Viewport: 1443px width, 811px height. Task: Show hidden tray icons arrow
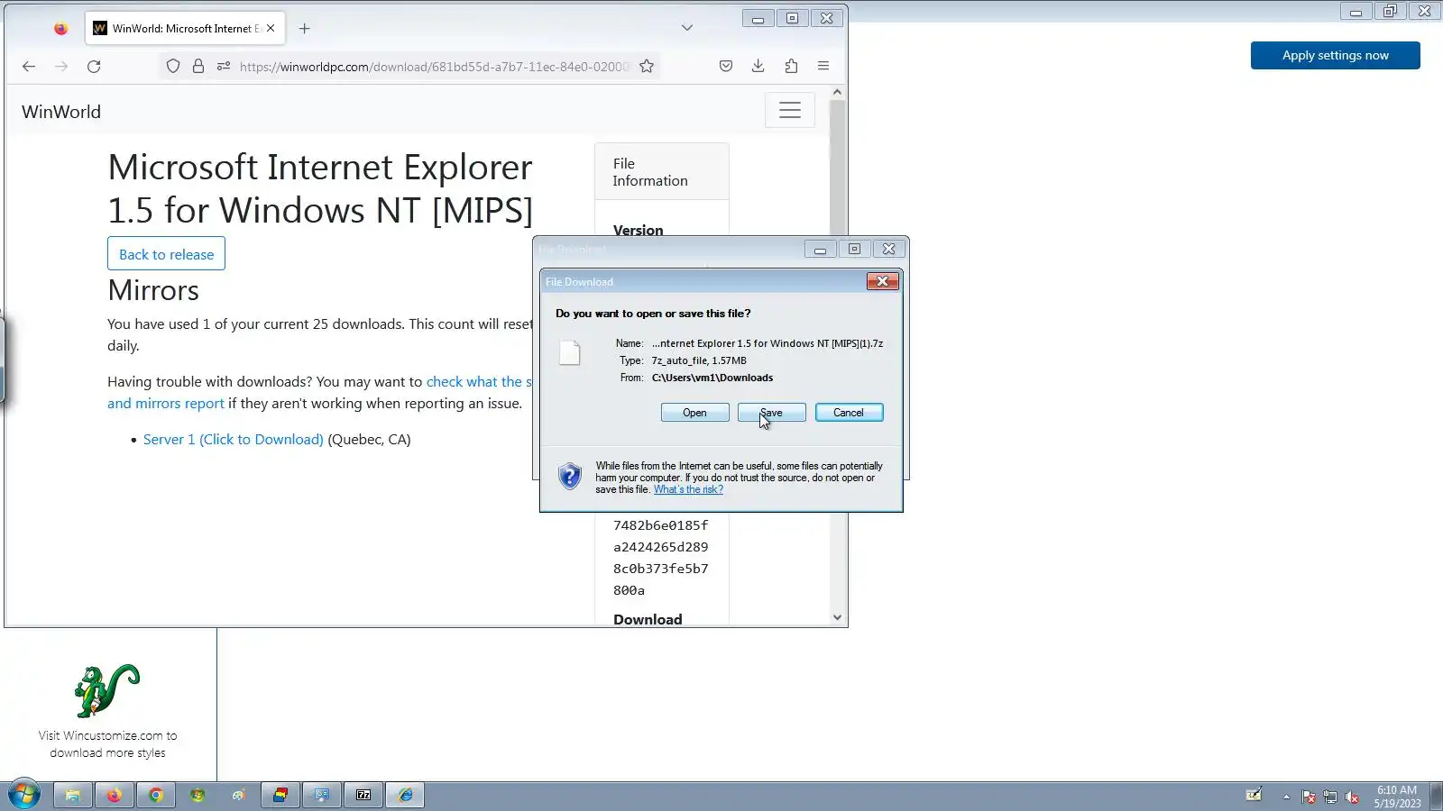pos(1286,797)
